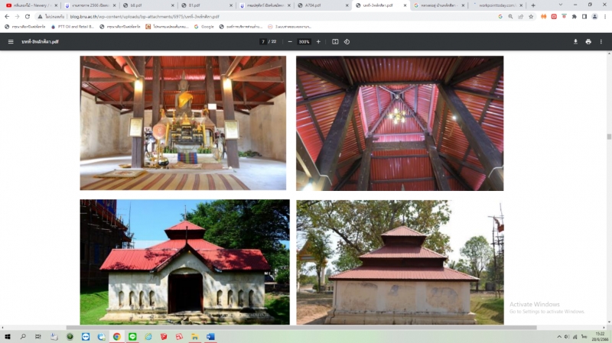Open the taskbar clock and date
612x343 pixels.
(x=601, y=337)
